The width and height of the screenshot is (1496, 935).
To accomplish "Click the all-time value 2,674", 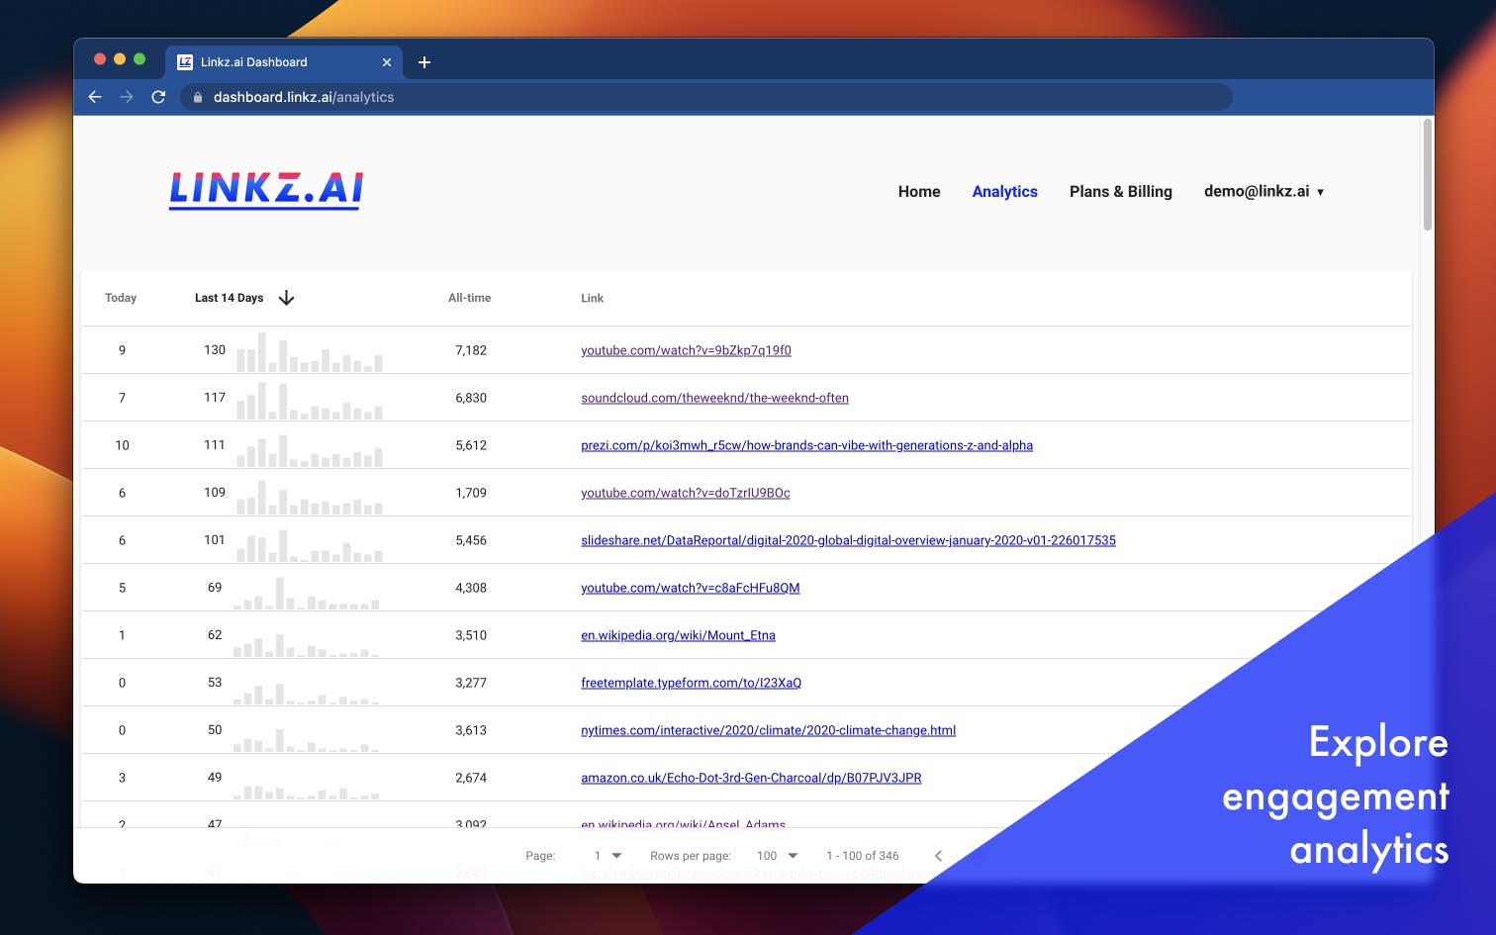I will point(471,778).
